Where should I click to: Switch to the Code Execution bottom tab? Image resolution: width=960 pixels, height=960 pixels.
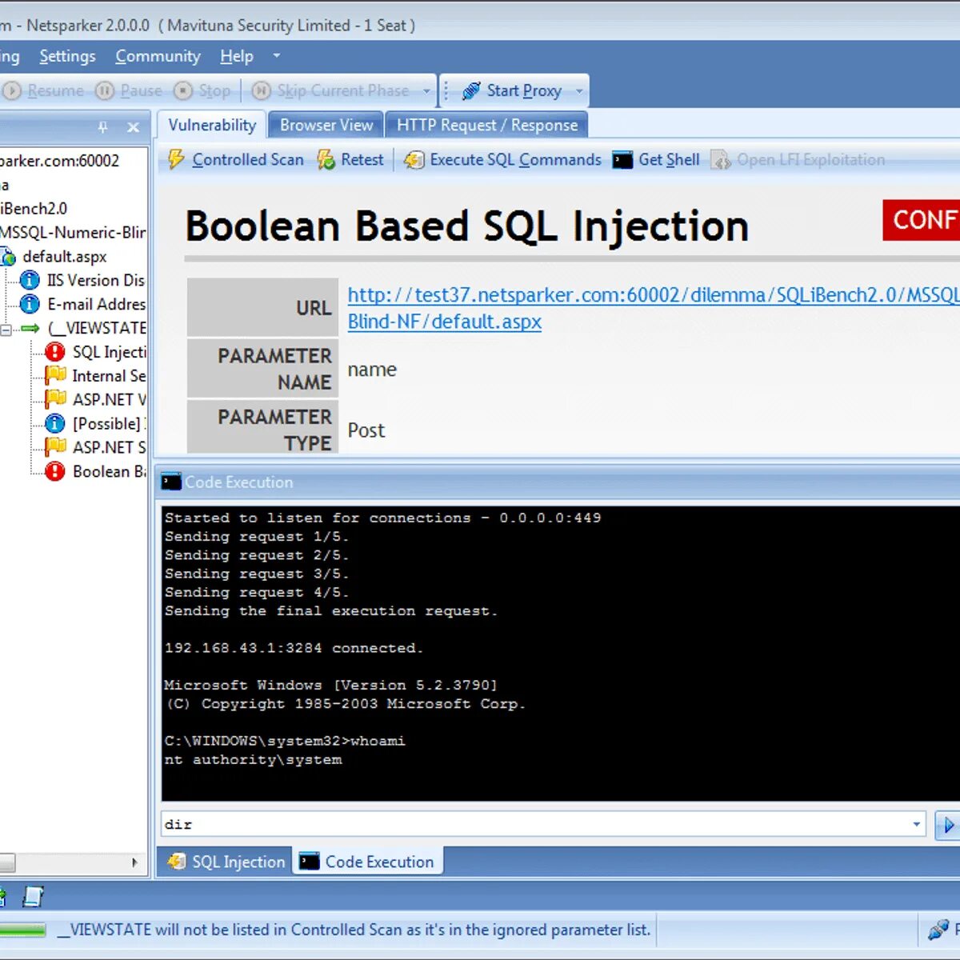[x=368, y=862]
